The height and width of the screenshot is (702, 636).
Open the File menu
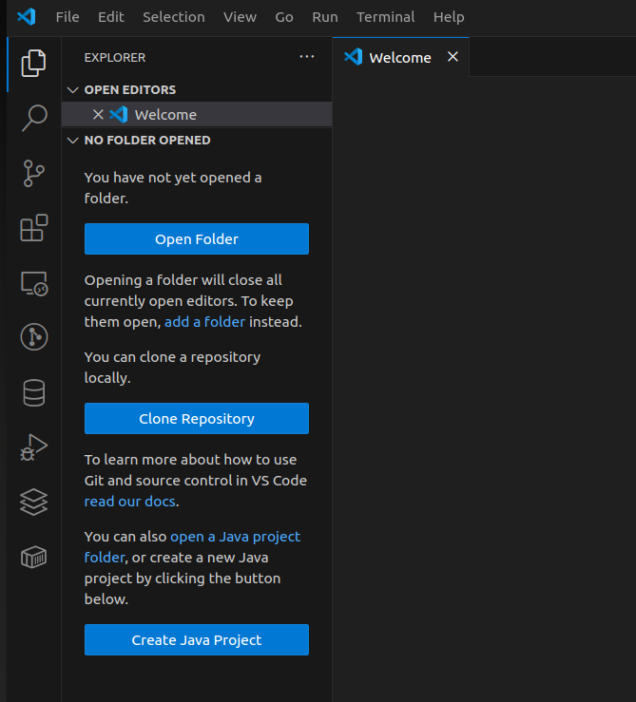pos(67,17)
